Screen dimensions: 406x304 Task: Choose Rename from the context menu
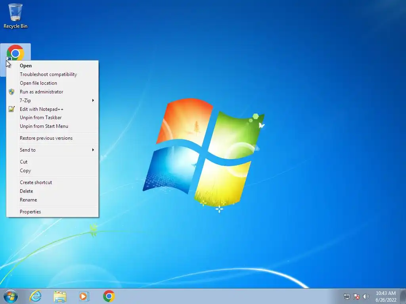click(53, 200)
